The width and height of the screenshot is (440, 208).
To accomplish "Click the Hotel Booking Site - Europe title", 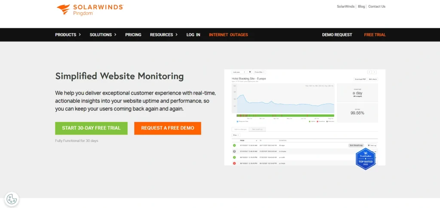I will pos(249,79).
